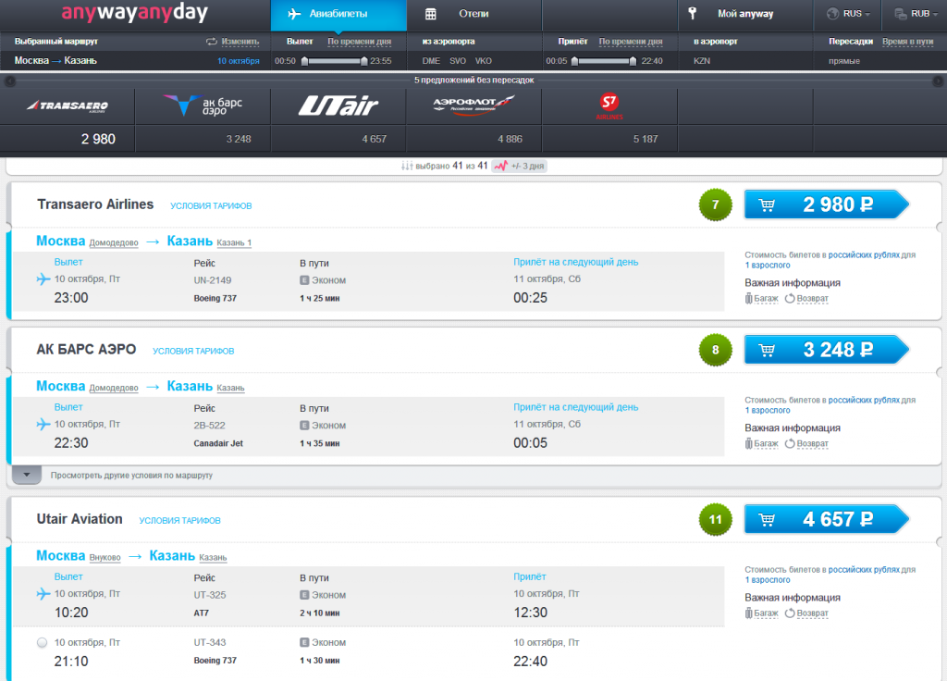Open the Мой anyway menu

tap(745, 14)
